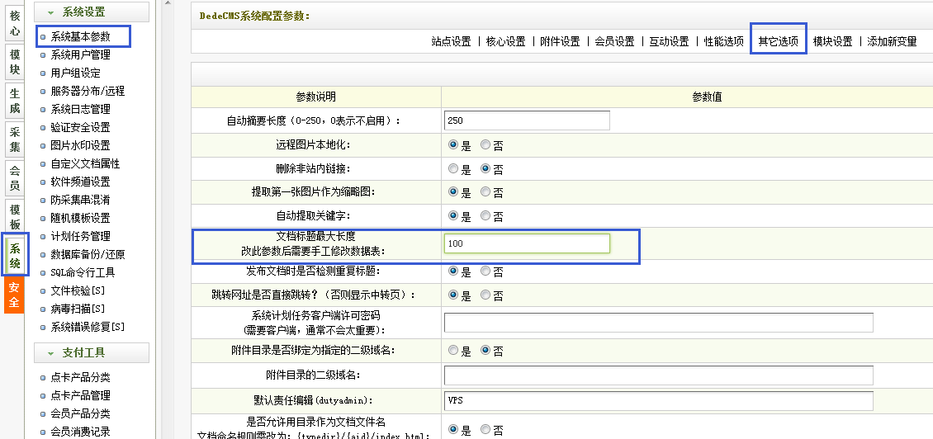This screenshot has width=933, height=439.
Task: Switch to the 安全 vertical sidebar tab
Action: pos(15,295)
